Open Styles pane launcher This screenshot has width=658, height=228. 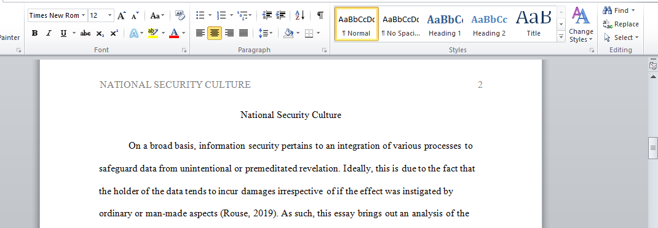point(592,50)
